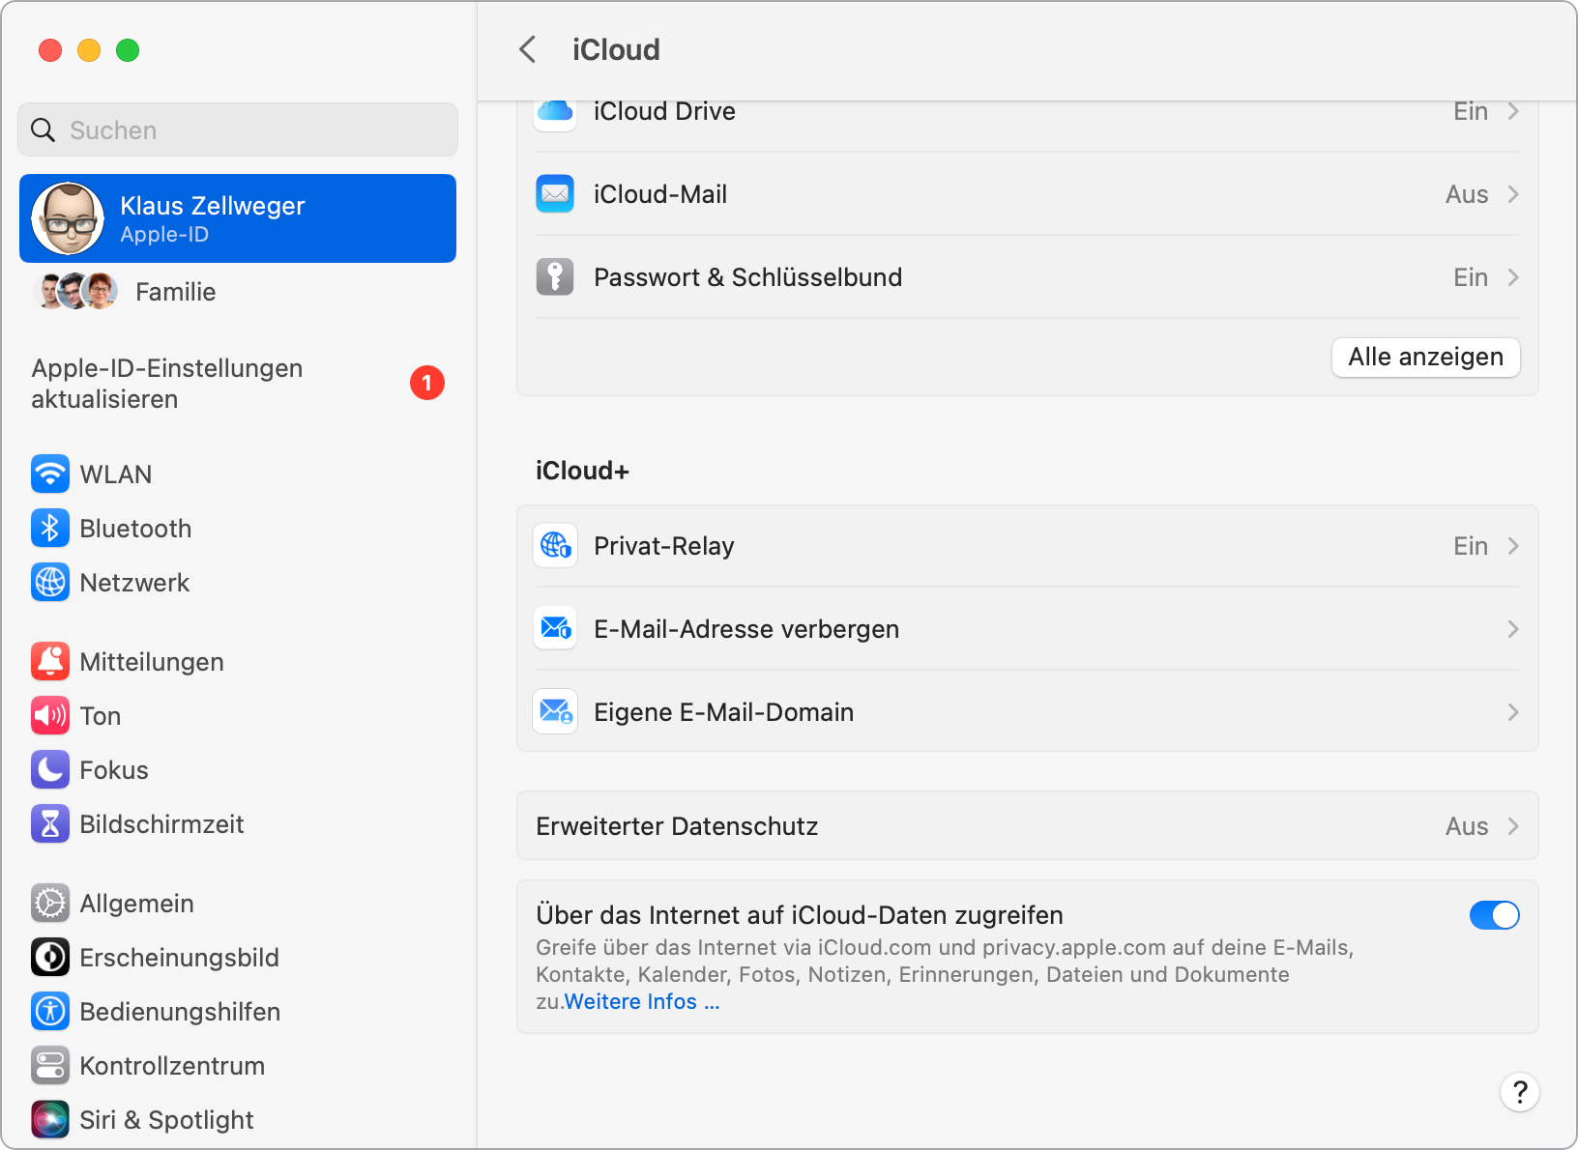Select Bildschirmzeit label in sidebar

pyautogui.click(x=161, y=824)
